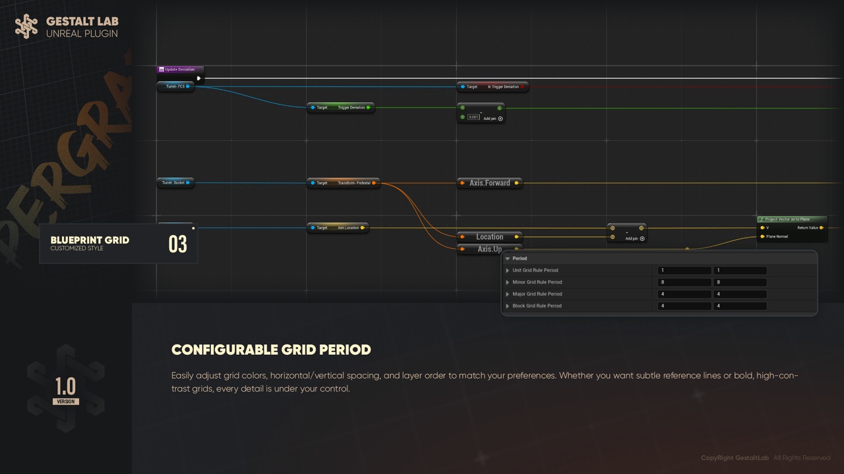This screenshot has height=474, width=844.
Task: Expand Unit Grid Rule Period
Action: pyautogui.click(x=507, y=271)
